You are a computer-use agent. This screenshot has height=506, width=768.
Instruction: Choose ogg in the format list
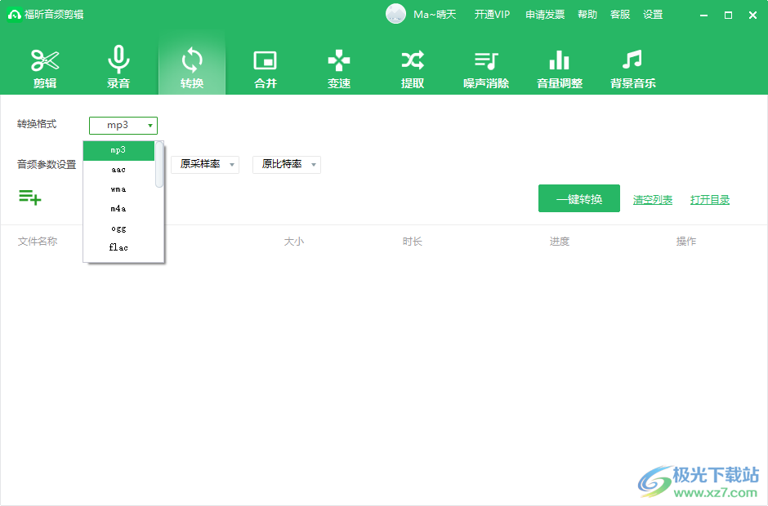coord(118,229)
